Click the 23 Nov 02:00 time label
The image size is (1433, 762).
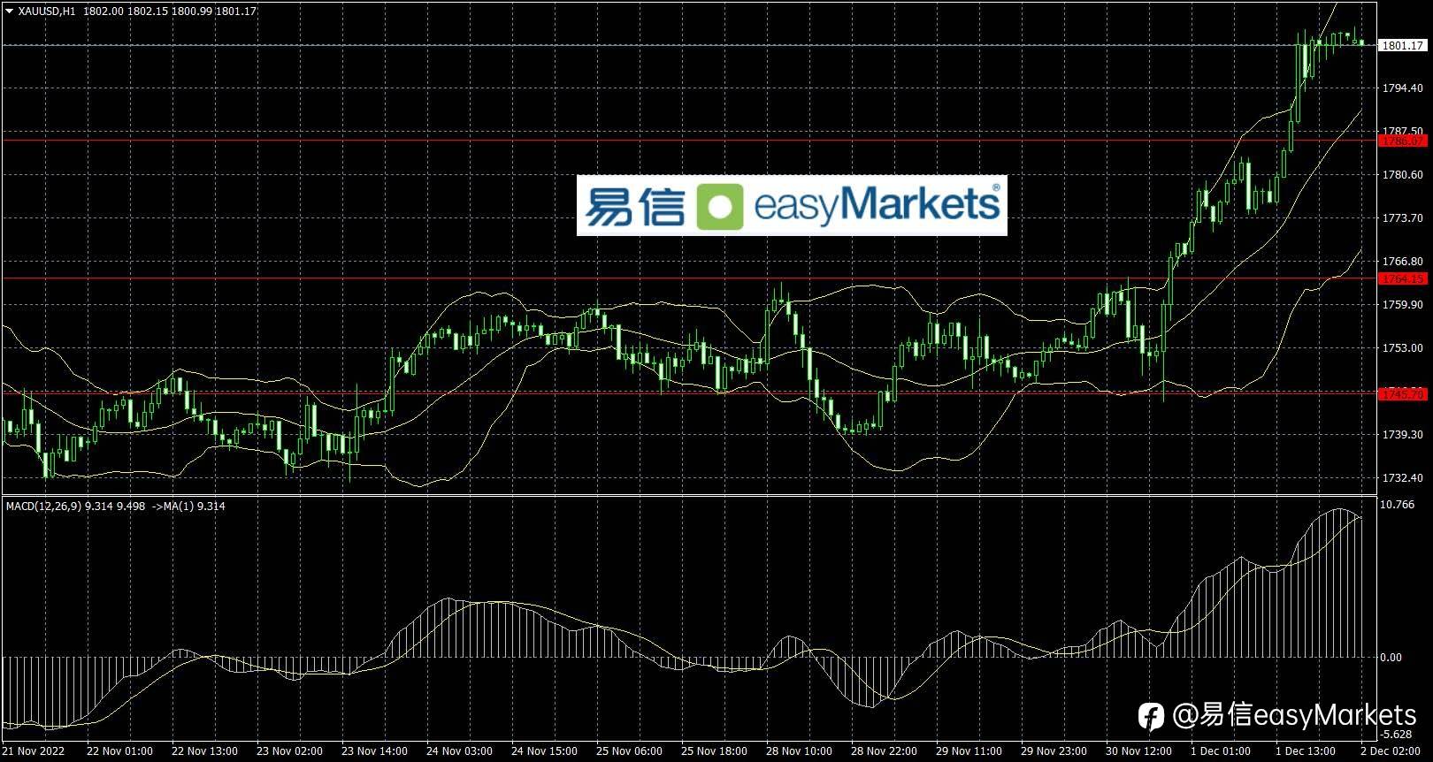point(289,751)
